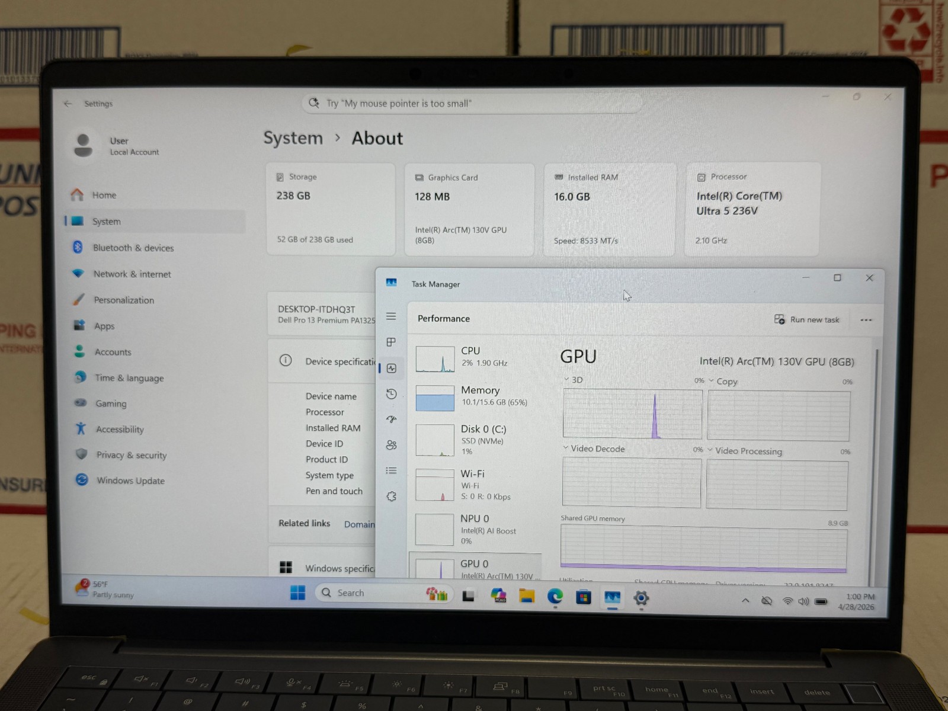Open Task Manager more options ellipsis
This screenshot has height=711, width=948.
click(866, 320)
